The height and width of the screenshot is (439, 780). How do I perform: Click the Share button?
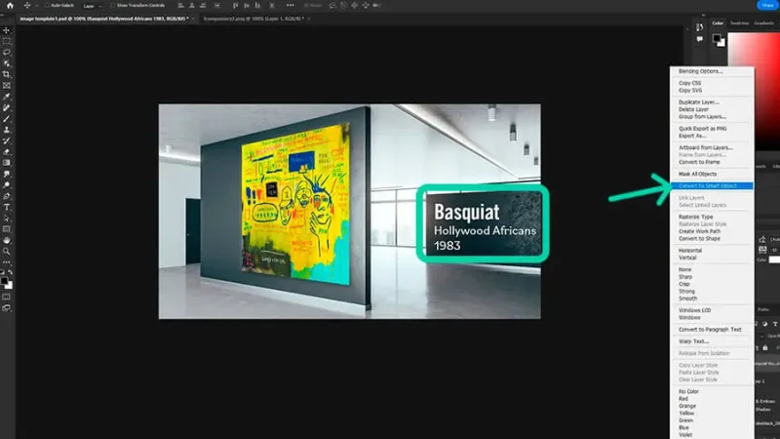pos(767,5)
